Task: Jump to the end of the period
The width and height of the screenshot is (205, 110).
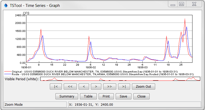Action: [124, 86]
